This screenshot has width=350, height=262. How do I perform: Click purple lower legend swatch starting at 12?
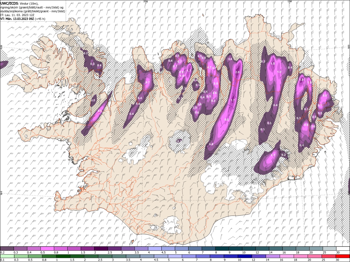(259, 256)
